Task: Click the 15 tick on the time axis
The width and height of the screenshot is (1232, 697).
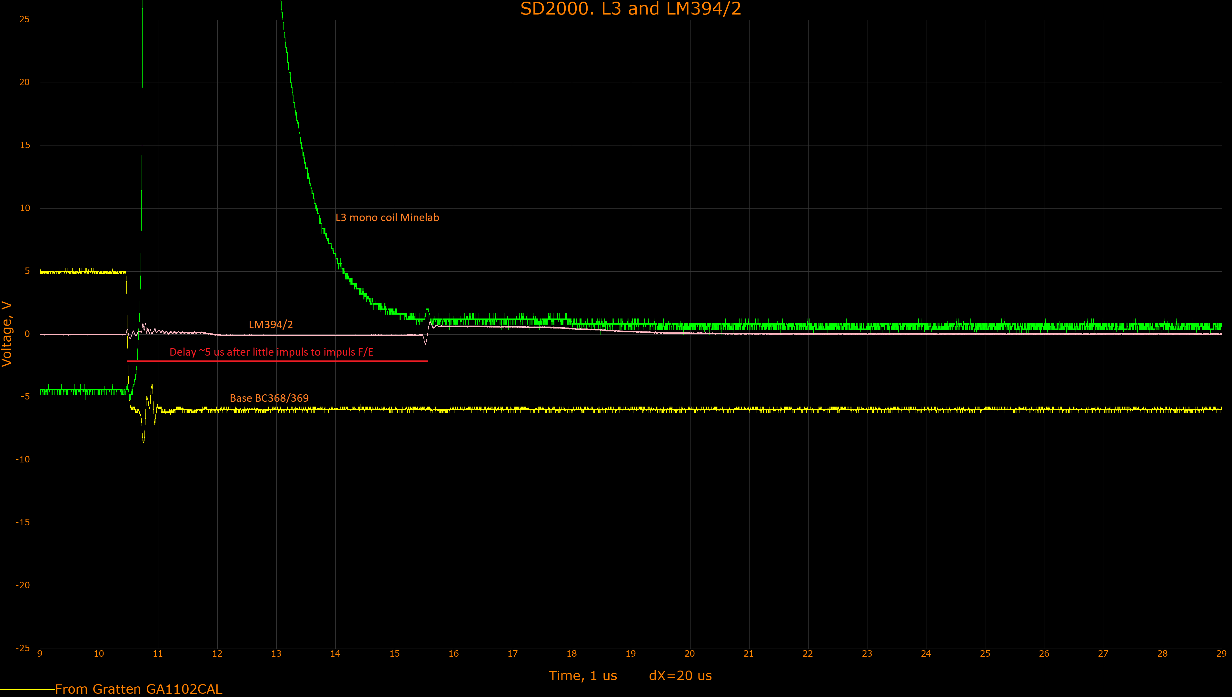Action: 394,654
